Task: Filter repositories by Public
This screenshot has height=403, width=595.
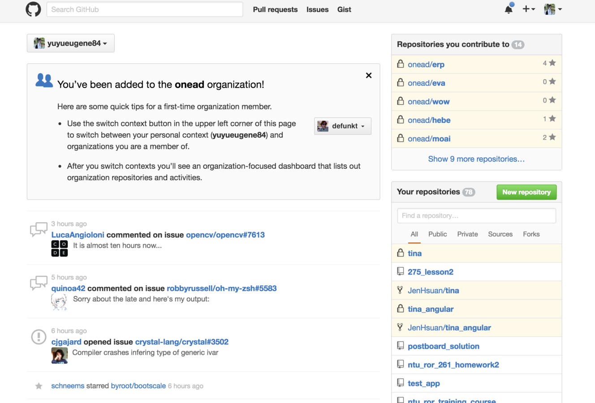Action: (x=437, y=234)
